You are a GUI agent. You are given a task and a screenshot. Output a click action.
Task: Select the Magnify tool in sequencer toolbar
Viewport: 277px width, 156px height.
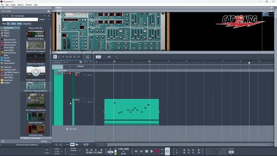coord(74,57)
